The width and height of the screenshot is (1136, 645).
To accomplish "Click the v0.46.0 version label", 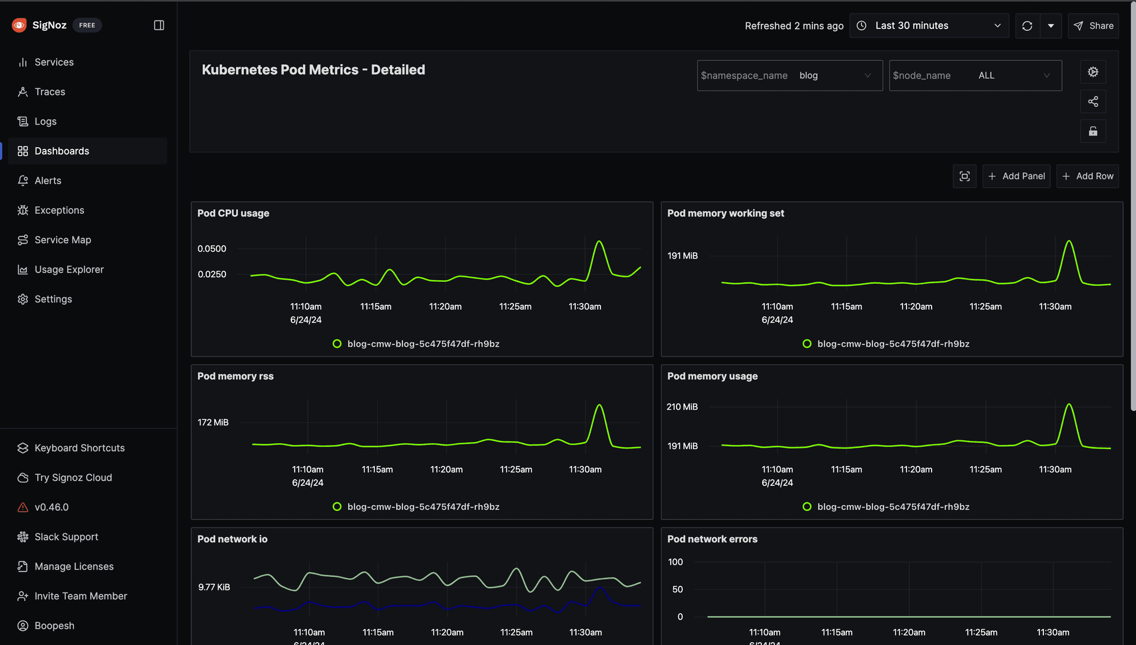I will click(x=52, y=507).
